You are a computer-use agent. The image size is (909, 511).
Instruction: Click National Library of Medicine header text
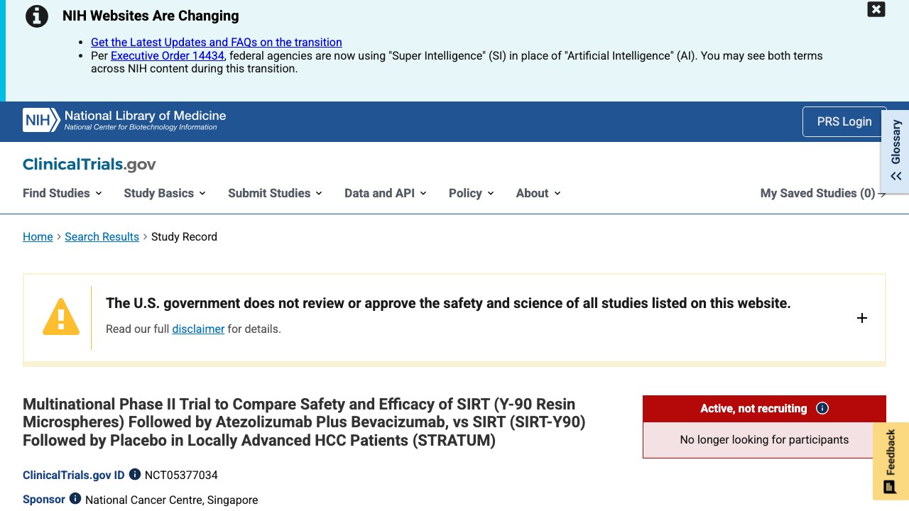click(x=145, y=116)
